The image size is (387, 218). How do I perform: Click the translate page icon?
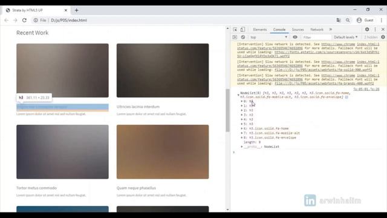coord(339,20)
